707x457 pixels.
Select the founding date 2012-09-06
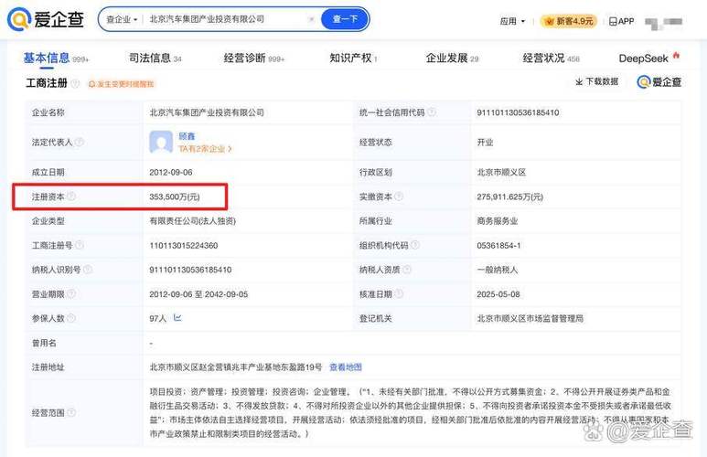point(171,172)
